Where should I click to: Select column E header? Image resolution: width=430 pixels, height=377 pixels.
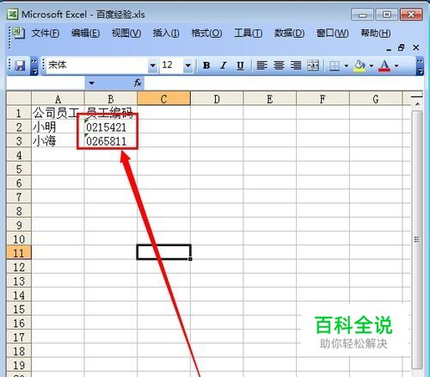click(270, 99)
